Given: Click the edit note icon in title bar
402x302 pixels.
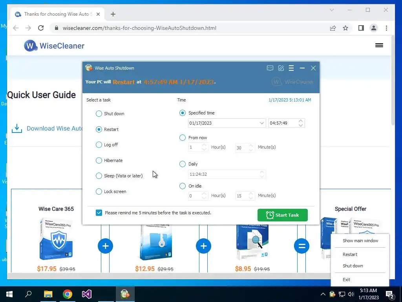Looking at the screenshot, I should tap(281, 68).
